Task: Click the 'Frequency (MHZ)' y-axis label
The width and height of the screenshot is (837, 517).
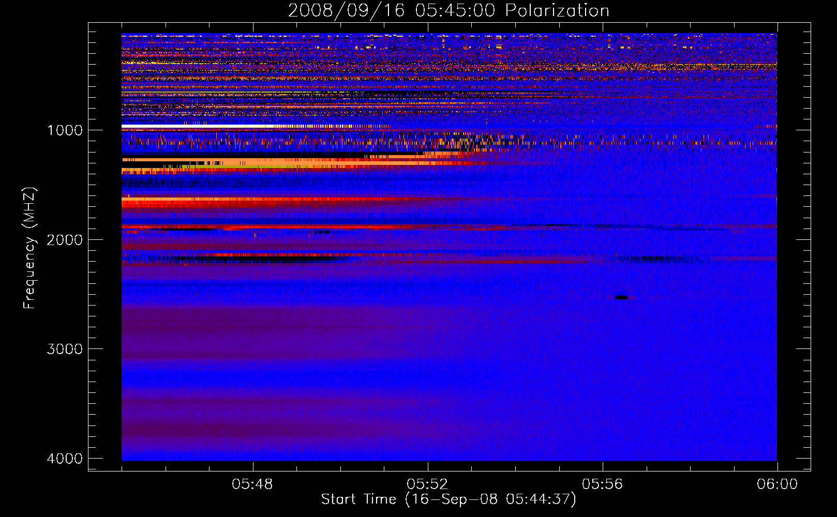Action: coord(29,248)
